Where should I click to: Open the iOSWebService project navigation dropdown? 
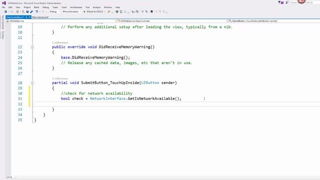tap(61, 21)
